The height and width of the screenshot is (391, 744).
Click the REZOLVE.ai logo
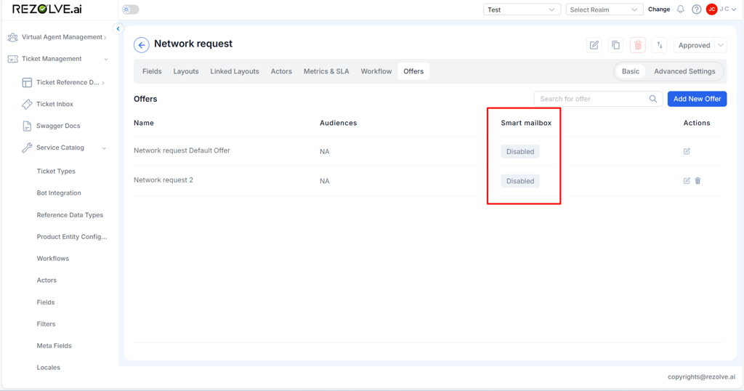(x=47, y=9)
